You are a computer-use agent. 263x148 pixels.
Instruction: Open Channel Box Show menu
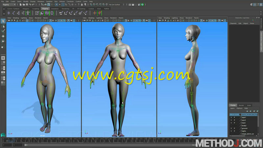tap(252, 23)
